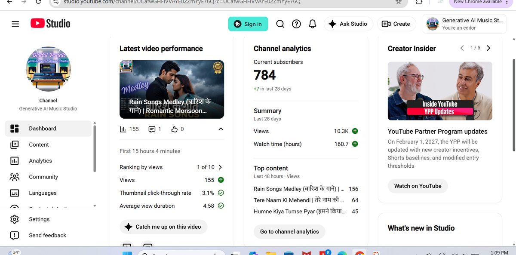Click the Ask Studio button

click(348, 24)
